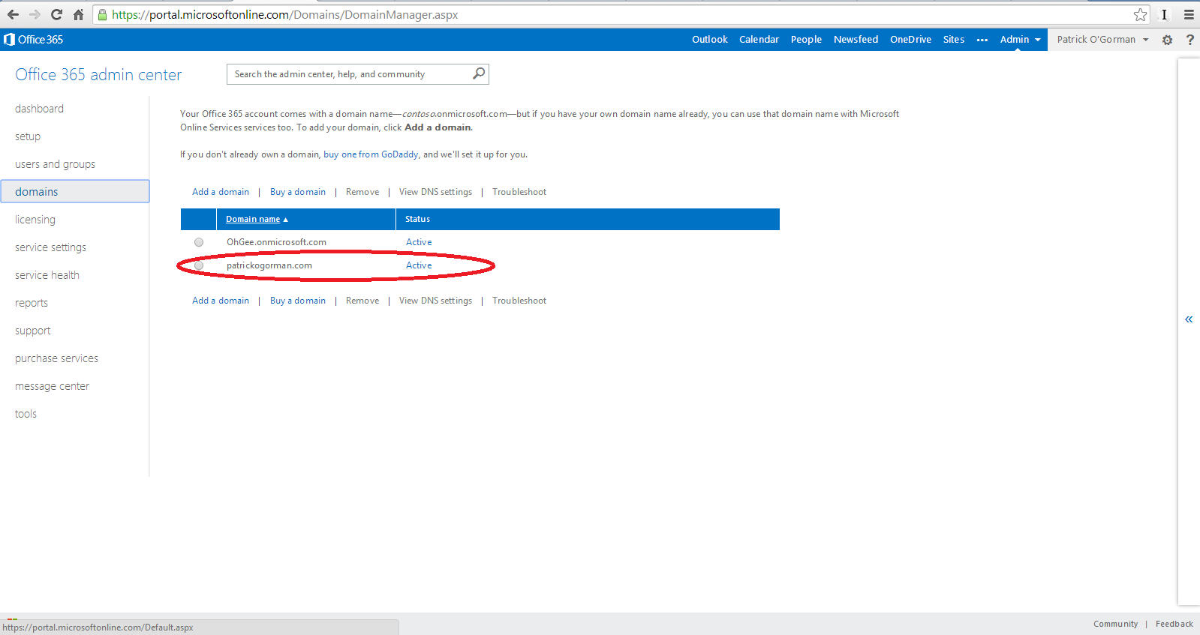The image size is (1200, 635).
Task: Open the Feedback footer link
Action: pos(1174,624)
